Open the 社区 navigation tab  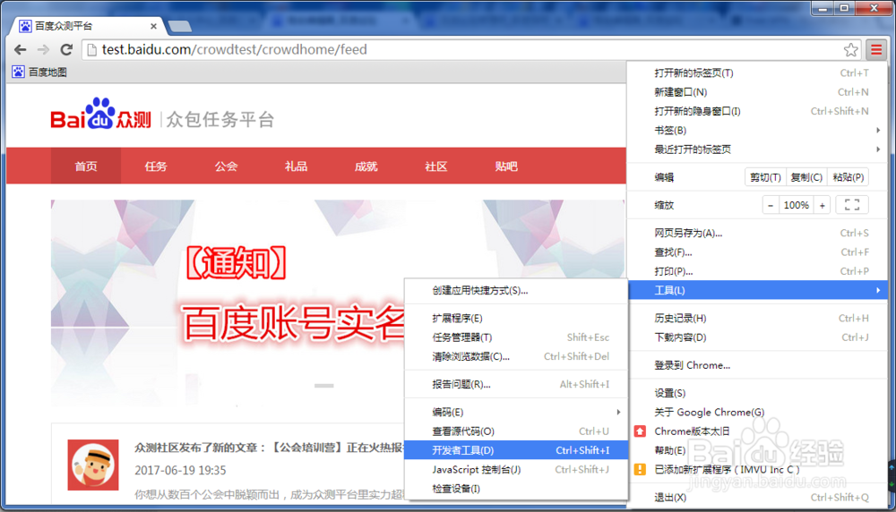[436, 166]
